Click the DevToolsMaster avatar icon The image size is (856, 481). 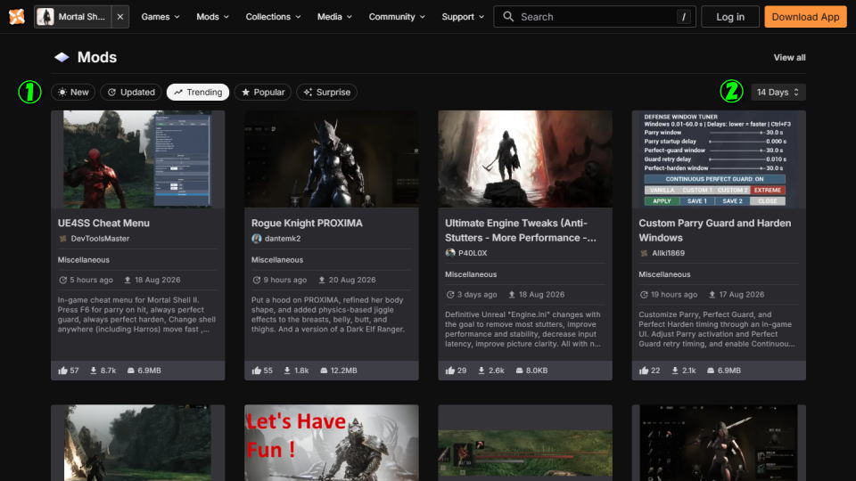tap(62, 239)
